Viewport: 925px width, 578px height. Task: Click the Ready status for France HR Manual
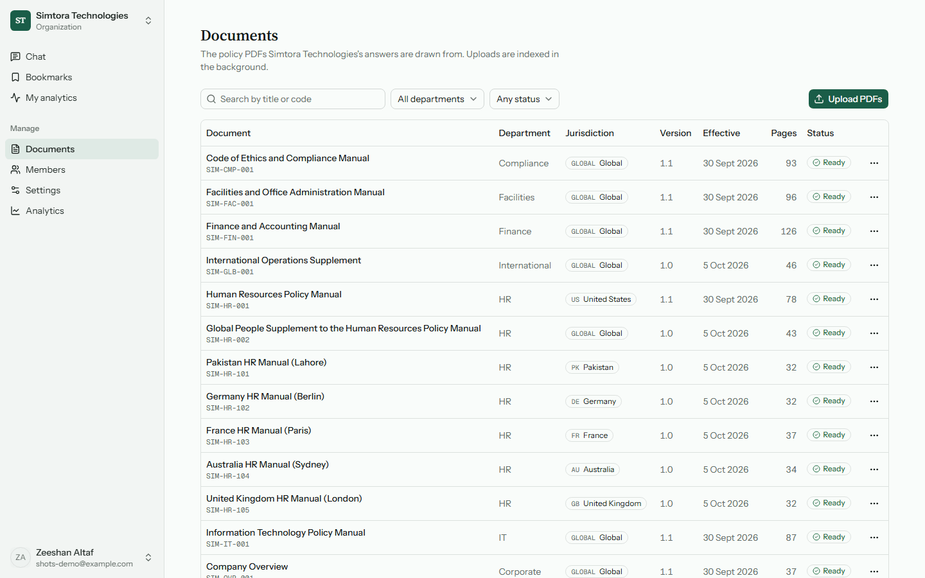click(x=829, y=435)
